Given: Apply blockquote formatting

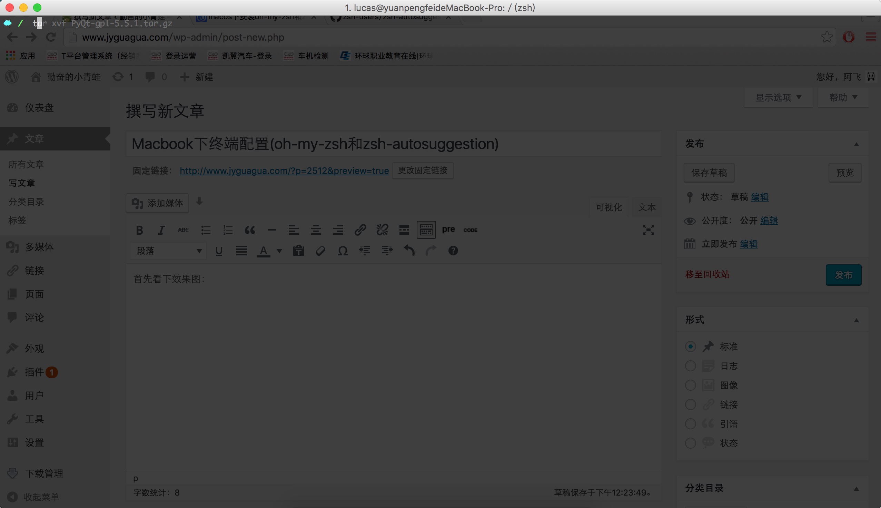Looking at the screenshot, I should coord(250,230).
